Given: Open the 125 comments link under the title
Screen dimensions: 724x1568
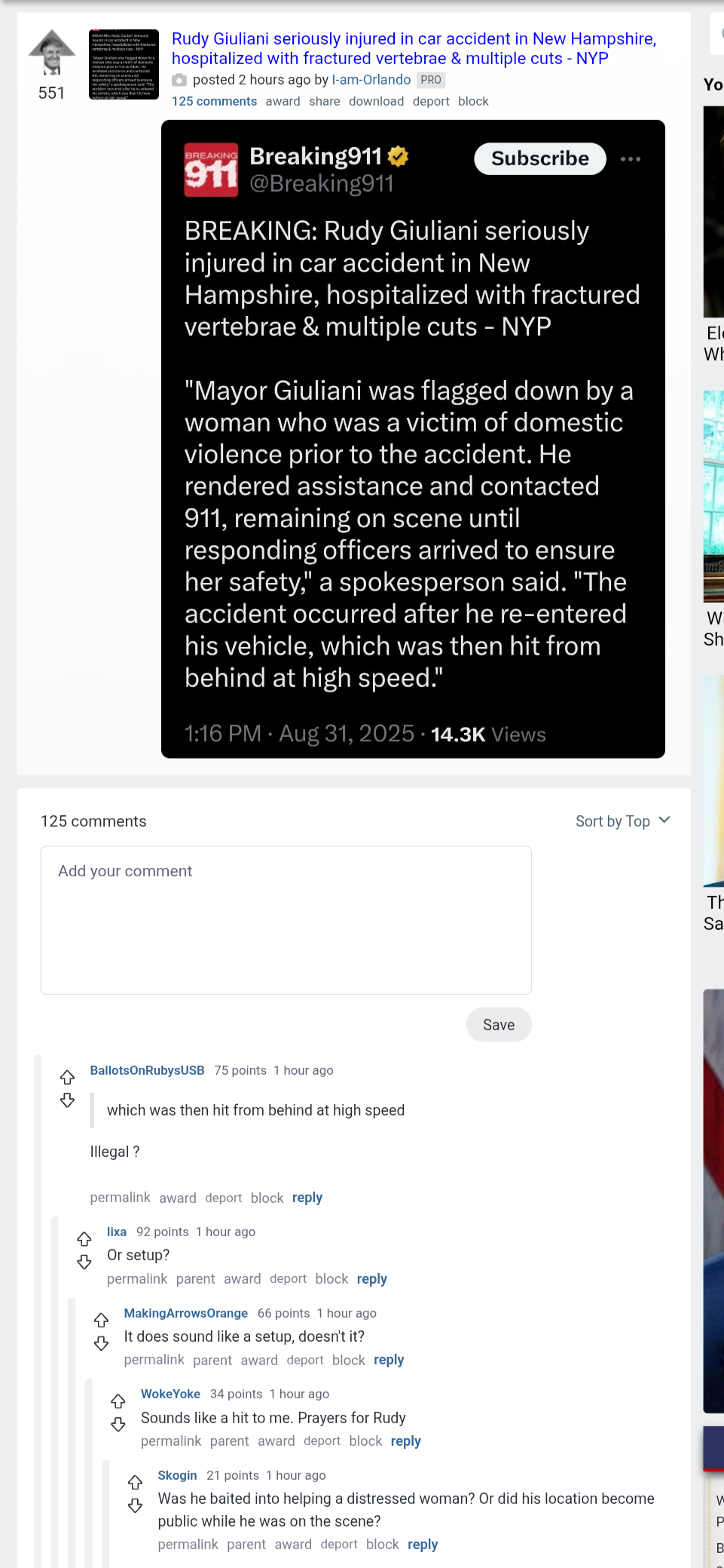Looking at the screenshot, I should (x=214, y=101).
